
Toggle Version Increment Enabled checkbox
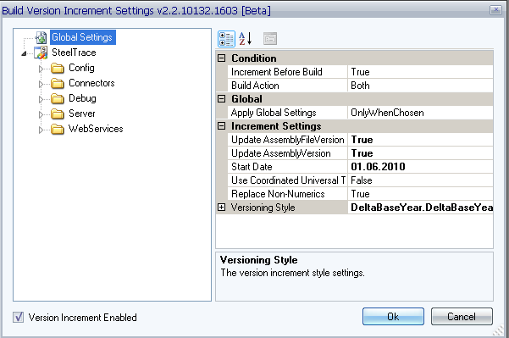coord(18,317)
